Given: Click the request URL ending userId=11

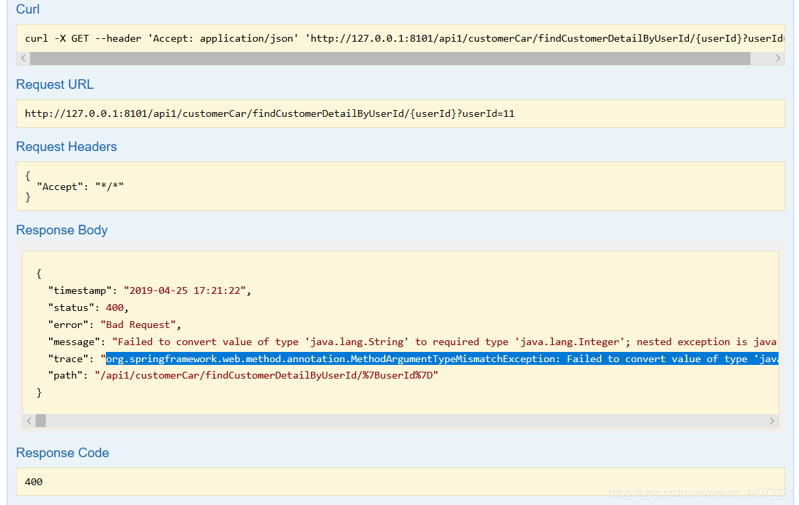Looking at the screenshot, I should pos(269,113).
